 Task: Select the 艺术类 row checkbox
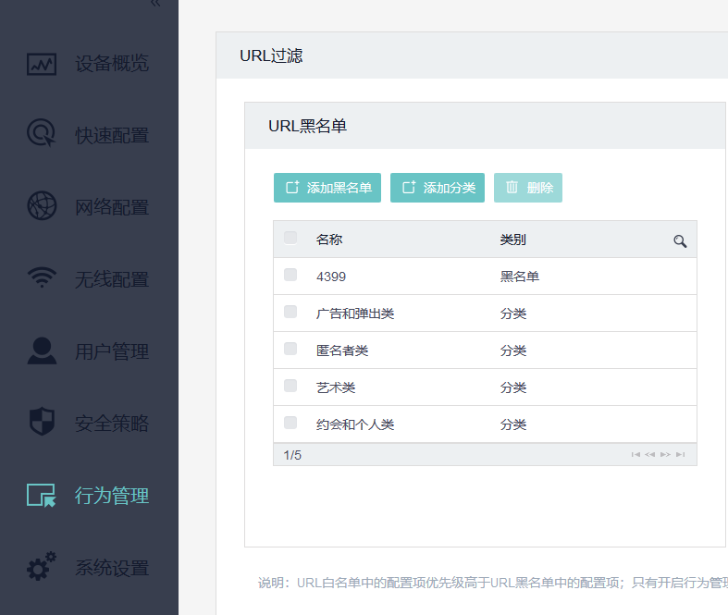click(290, 386)
